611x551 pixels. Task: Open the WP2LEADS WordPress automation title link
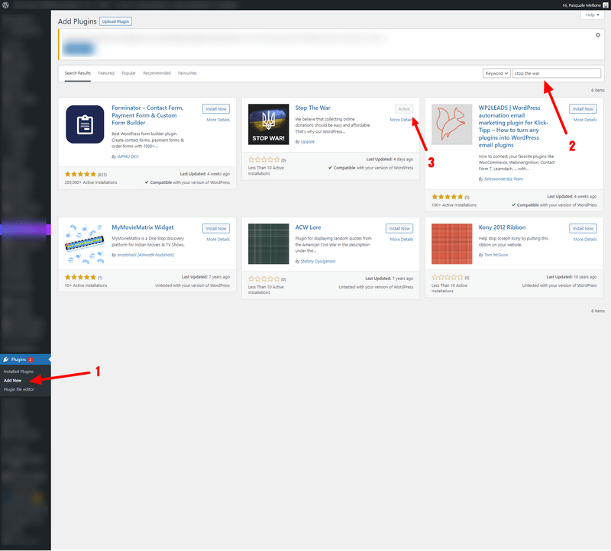click(512, 126)
